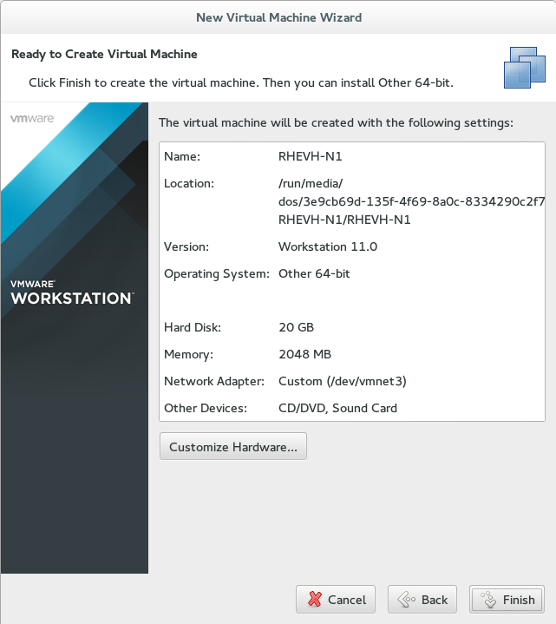Click the CD/DVD, Sound Card devices value
Viewport: 556px width, 624px height.
pyautogui.click(x=337, y=408)
